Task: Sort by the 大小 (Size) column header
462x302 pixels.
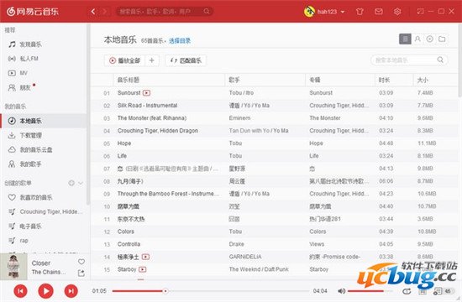Action: [435, 80]
